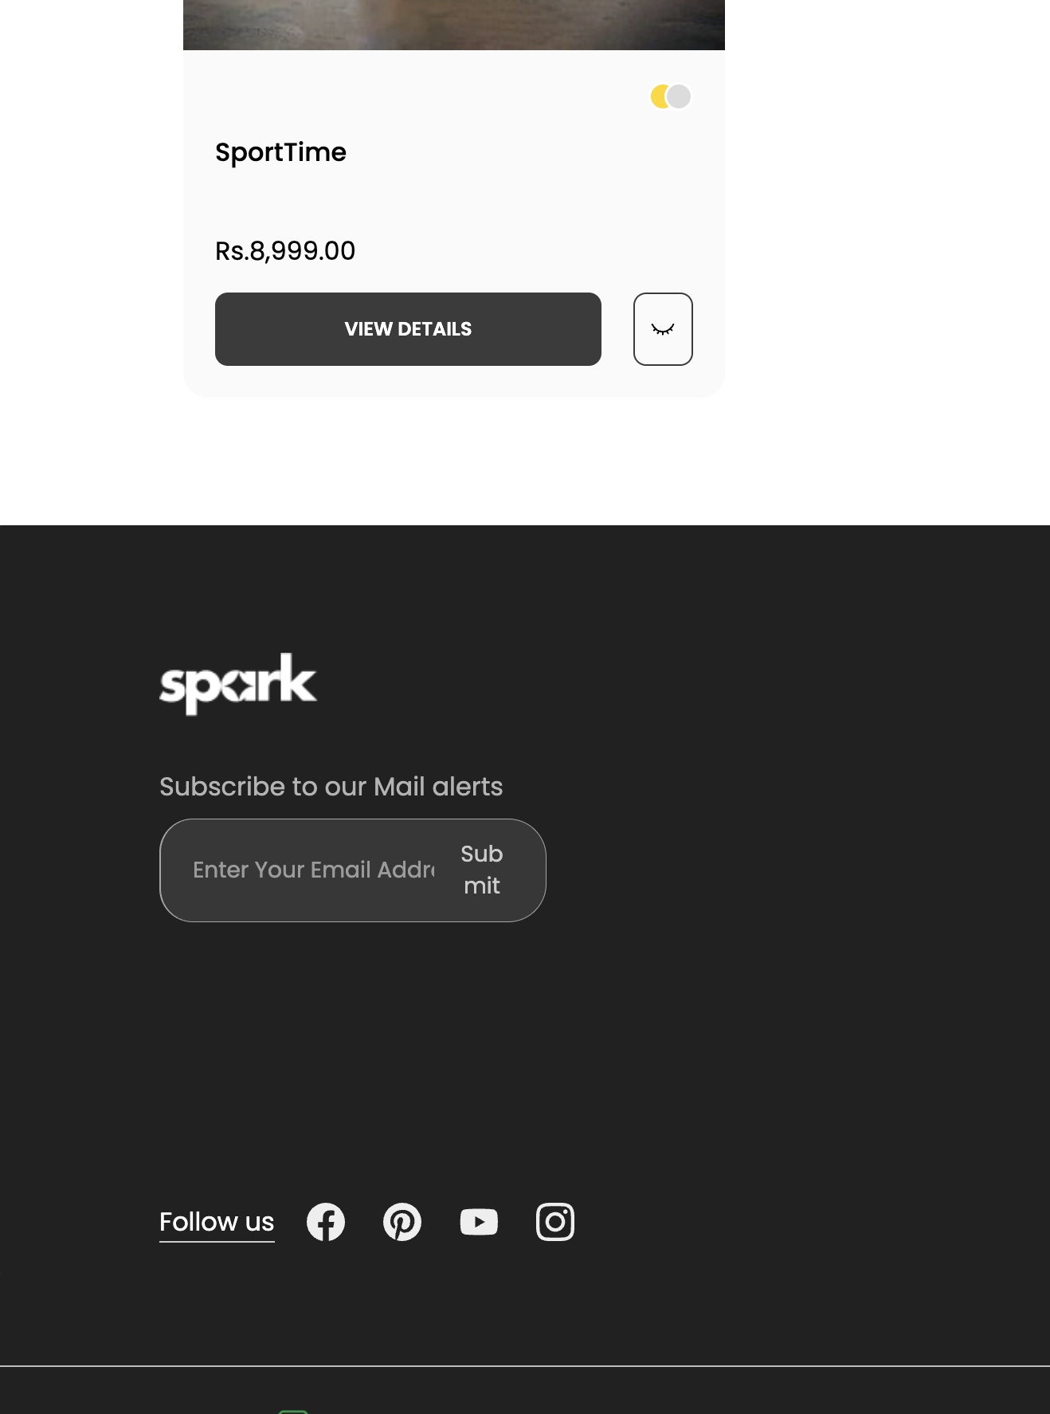Open the YouTube channel icon
This screenshot has width=1050, height=1414.
[x=479, y=1222]
